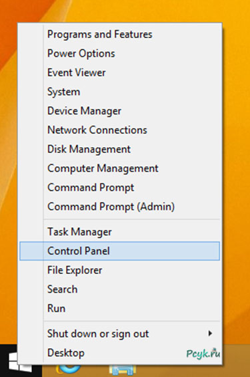Open the System entry

coord(63,92)
